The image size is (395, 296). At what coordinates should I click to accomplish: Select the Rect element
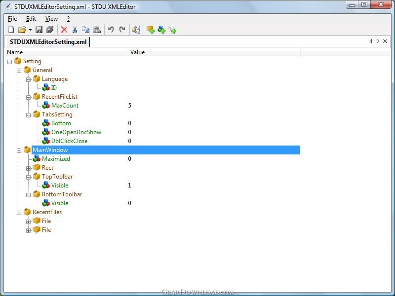[x=47, y=168]
